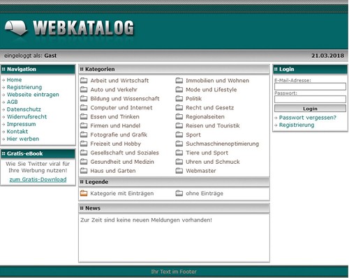Click folder icon beside Computer und Internet
Screen dimensions: 349x278
[x=84, y=107]
